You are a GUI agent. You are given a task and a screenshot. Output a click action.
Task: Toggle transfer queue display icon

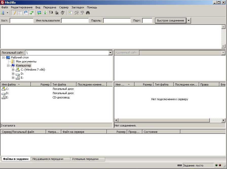tap(31, 13)
